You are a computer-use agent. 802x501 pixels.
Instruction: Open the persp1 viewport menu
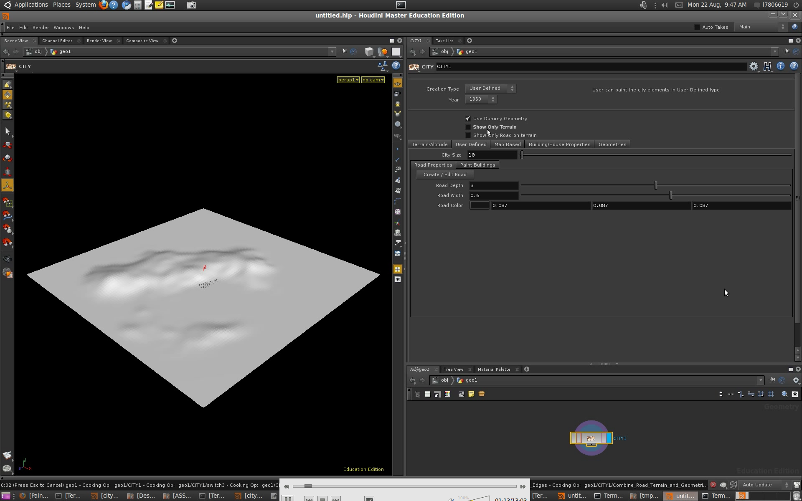348,80
